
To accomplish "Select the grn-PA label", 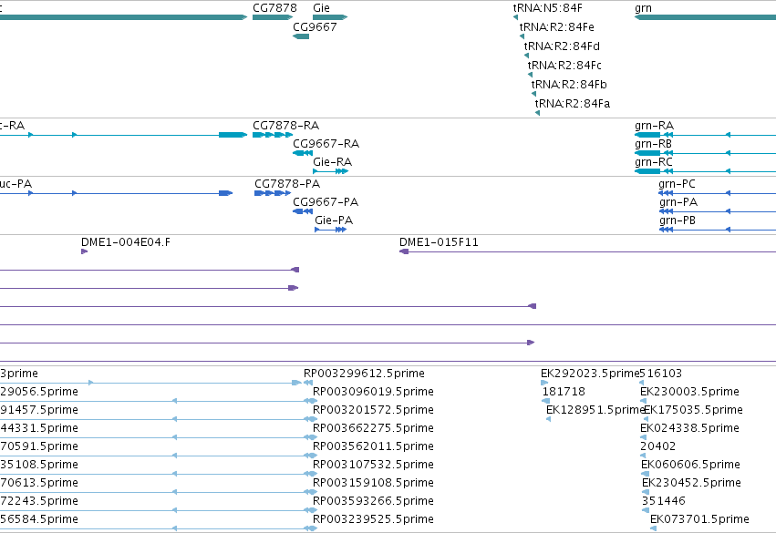I will tap(678, 202).
